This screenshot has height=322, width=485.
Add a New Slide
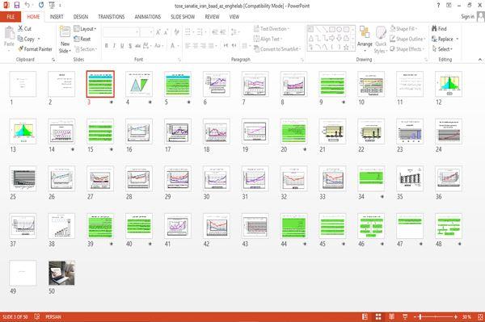coord(65,40)
